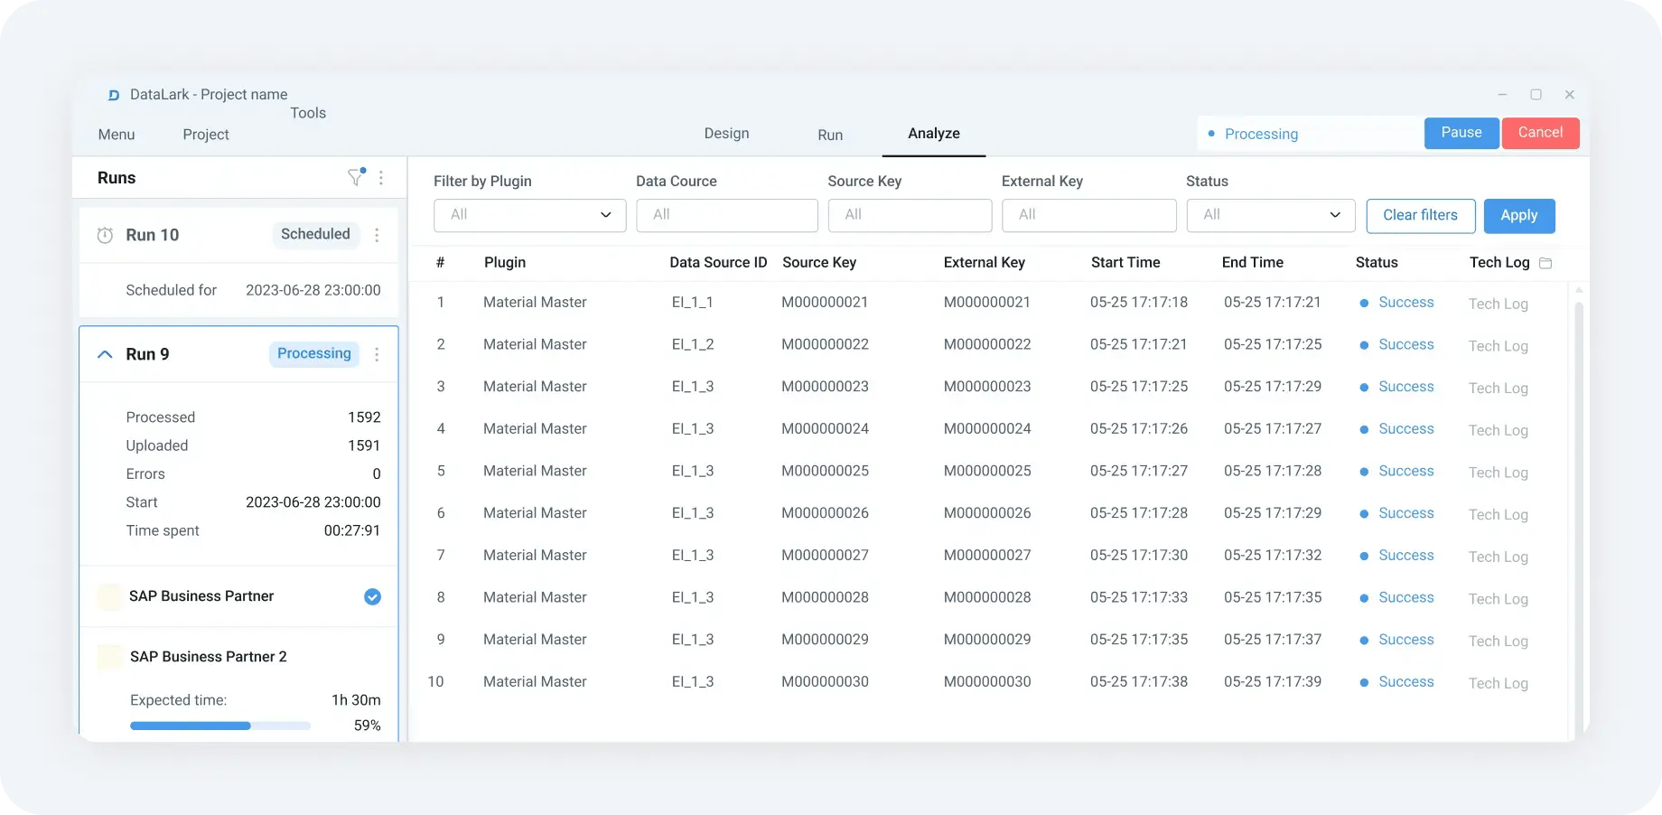The width and height of the screenshot is (1662, 815).
Task: Click the filter icon in Runs header
Action: pos(356,178)
